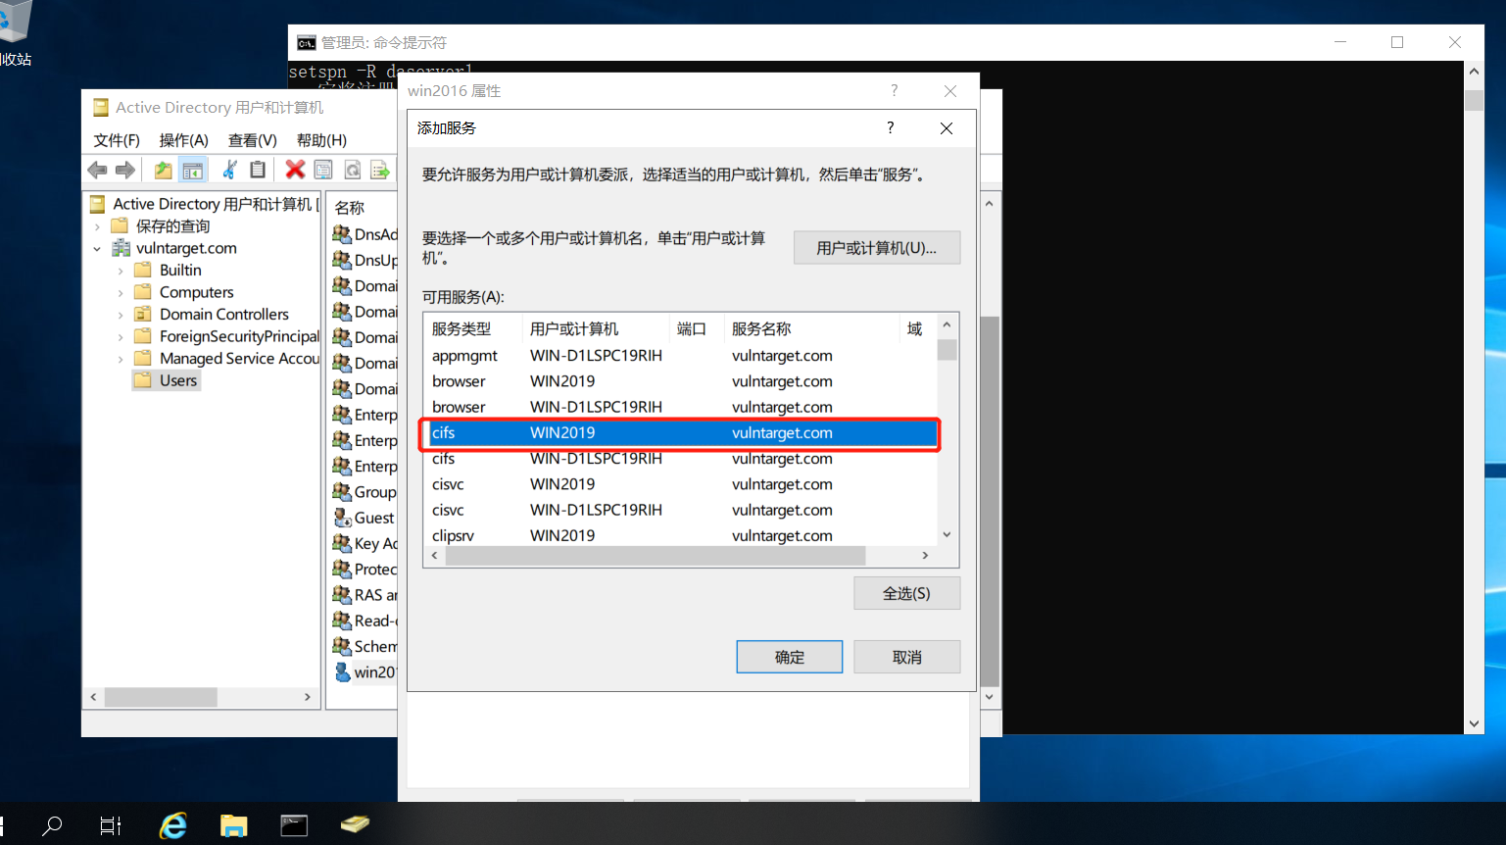Select the Computers folder in tree
This screenshot has height=845, width=1506.
196,292
